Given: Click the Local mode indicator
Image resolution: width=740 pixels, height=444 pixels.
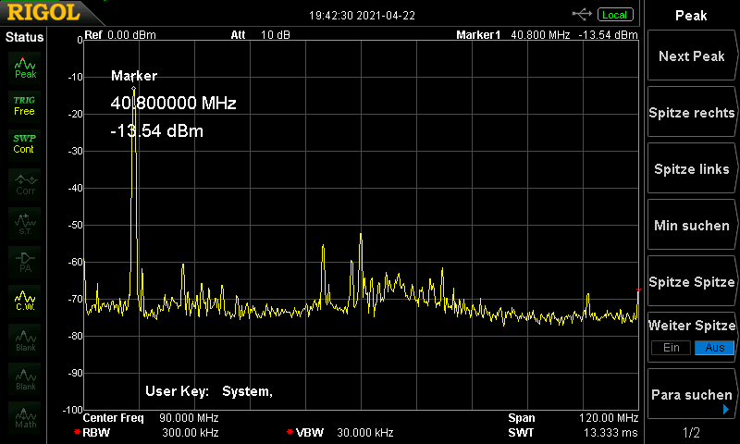Looking at the screenshot, I should [x=615, y=15].
